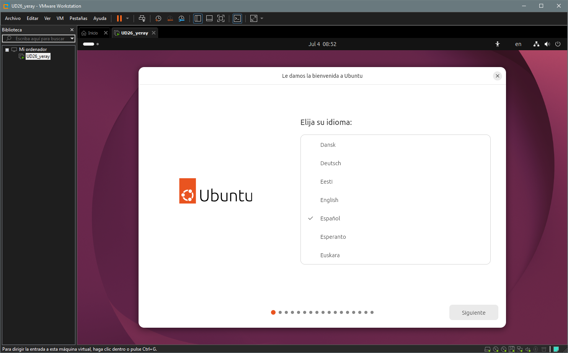Toggle the library sidebar view icon

tap(198, 18)
